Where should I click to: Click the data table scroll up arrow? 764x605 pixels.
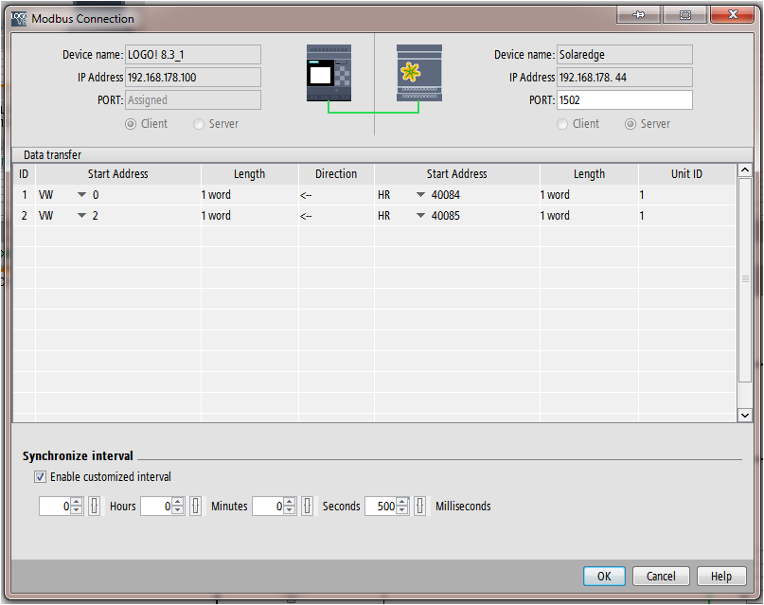pos(744,170)
